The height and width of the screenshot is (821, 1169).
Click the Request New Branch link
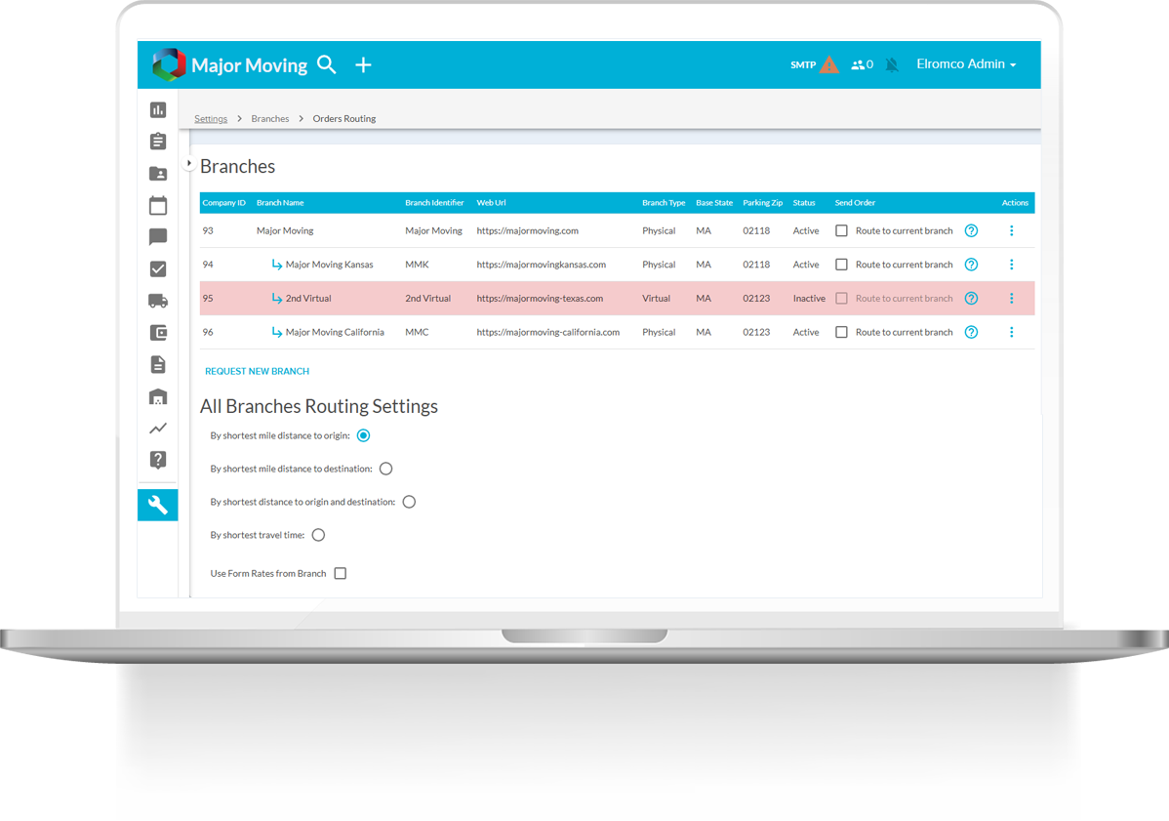257,372
